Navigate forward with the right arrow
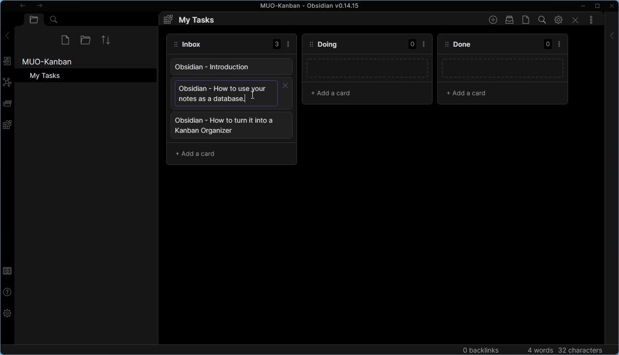This screenshot has width=619, height=355. coord(39,6)
